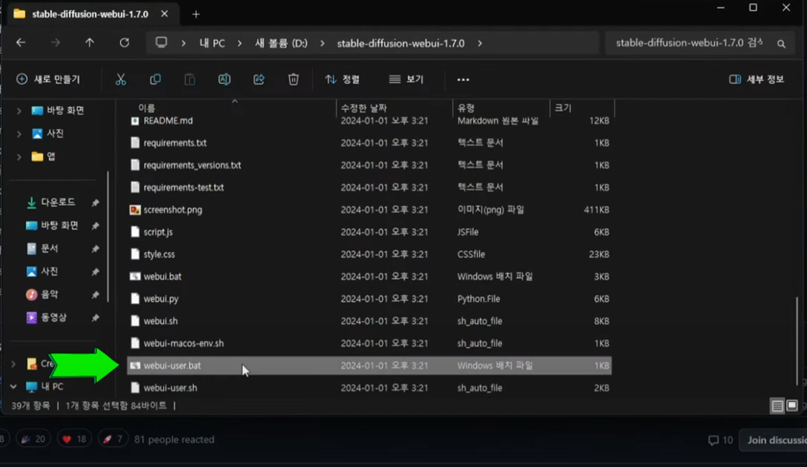Switch to large thumbnails view icon
The height and width of the screenshot is (467, 807).
(x=792, y=405)
